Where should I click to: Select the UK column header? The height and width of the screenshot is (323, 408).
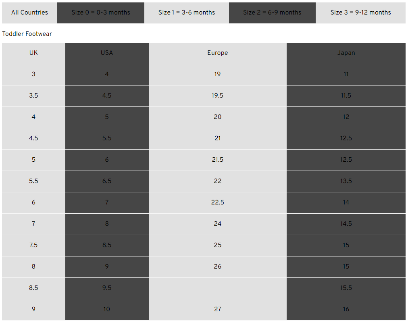(x=33, y=53)
